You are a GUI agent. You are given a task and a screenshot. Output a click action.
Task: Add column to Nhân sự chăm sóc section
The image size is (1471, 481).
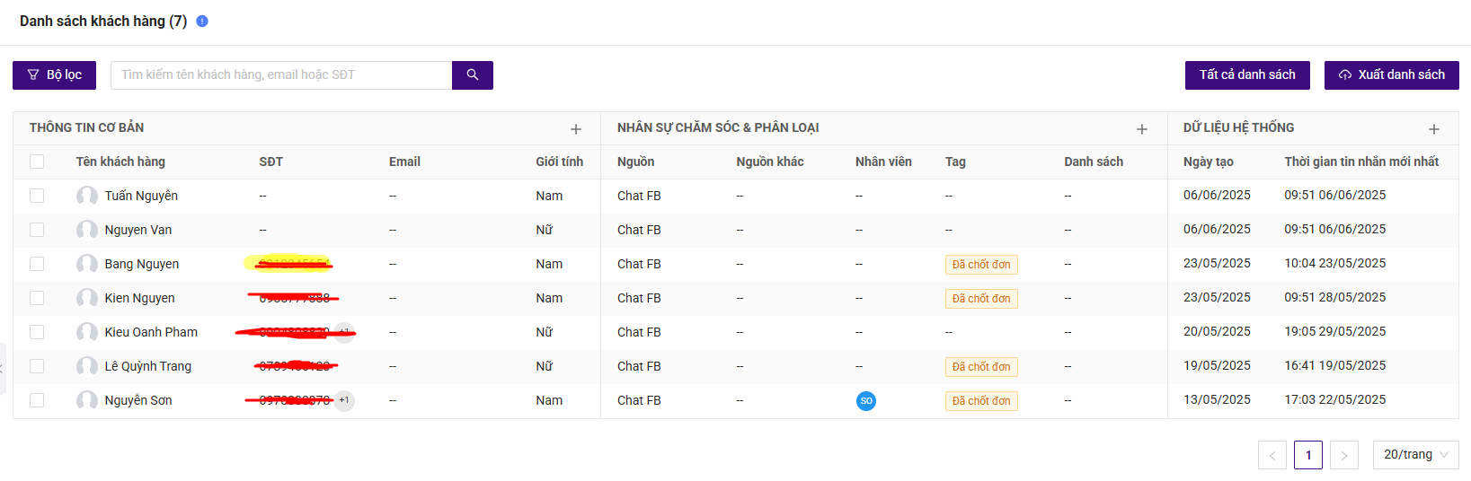tap(1142, 129)
